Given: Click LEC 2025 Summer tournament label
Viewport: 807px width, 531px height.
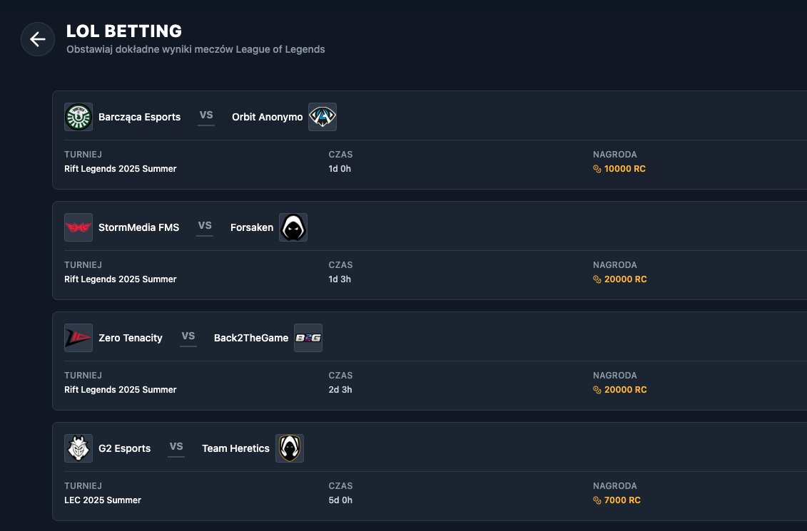Looking at the screenshot, I should point(103,500).
